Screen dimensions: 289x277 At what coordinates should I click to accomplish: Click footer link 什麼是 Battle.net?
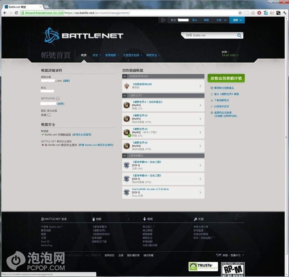[52, 227]
